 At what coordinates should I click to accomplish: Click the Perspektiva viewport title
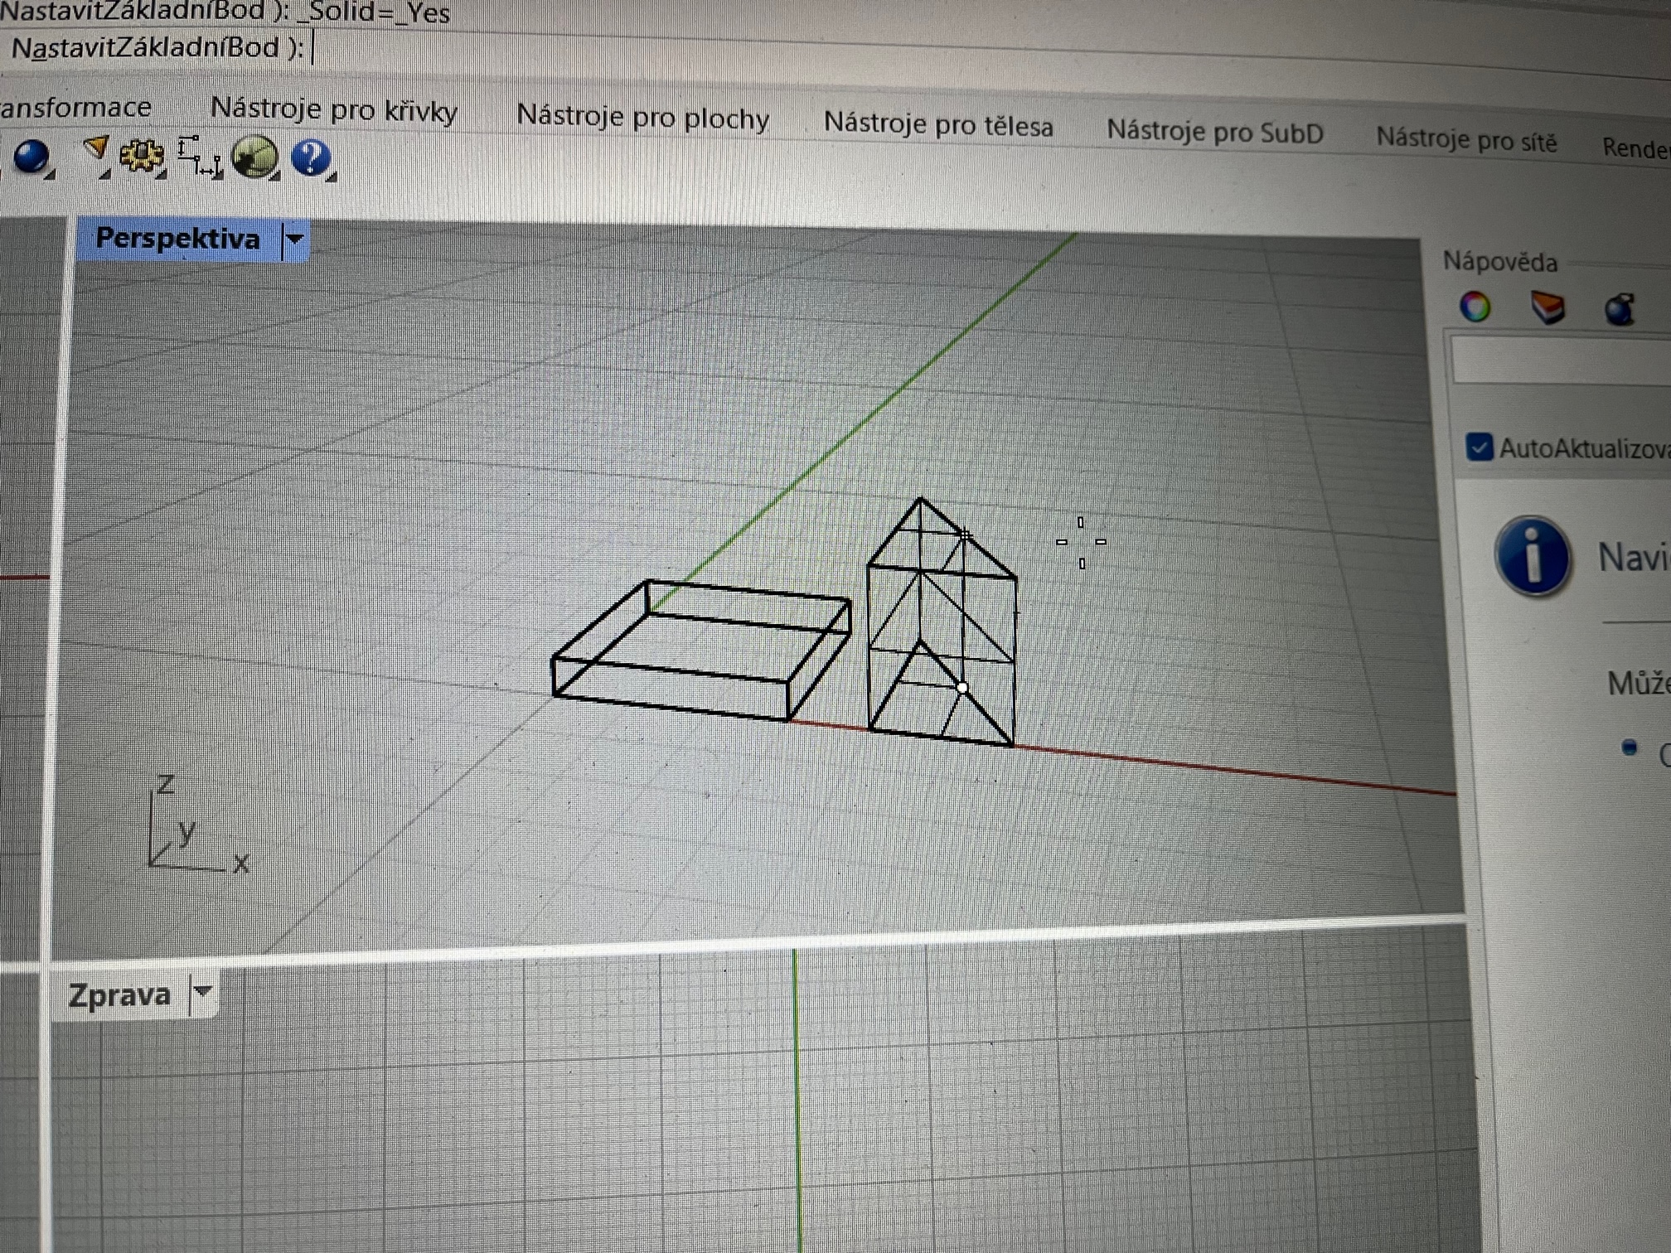(x=177, y=239)
